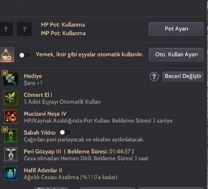Image resolution: width=208 pixels, height=189 pixels.
Task: Click the first empty potion slot
Action: (6, 29)
